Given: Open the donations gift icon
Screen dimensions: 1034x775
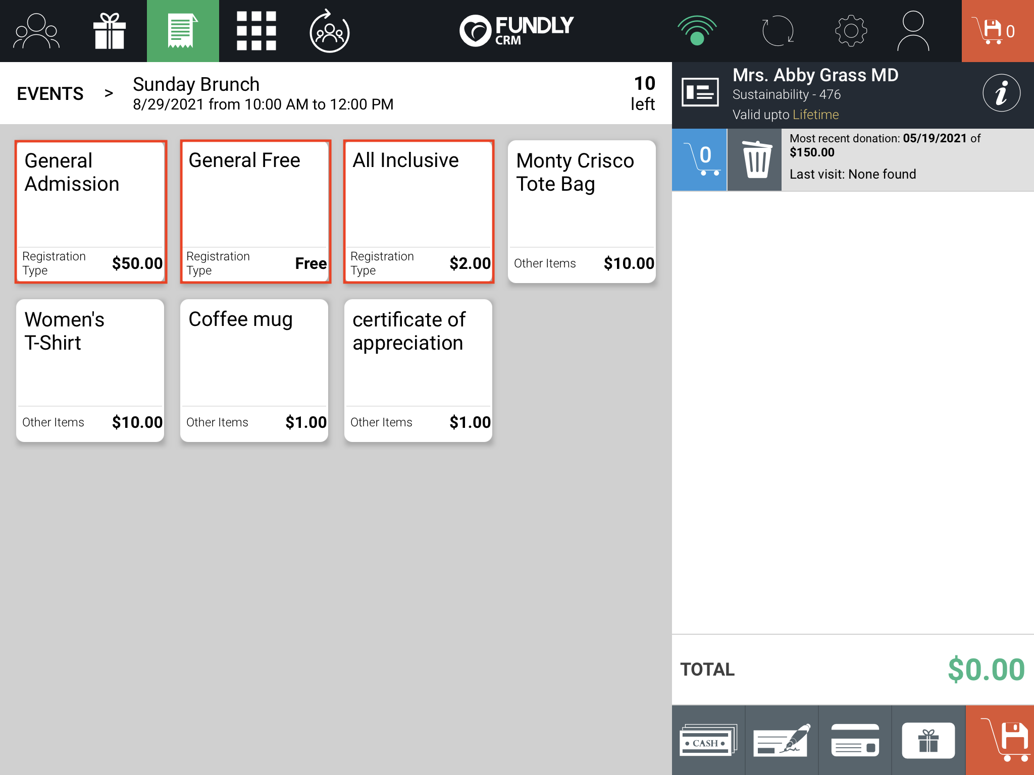Looking at the screenshot, I should pos(109,31).
